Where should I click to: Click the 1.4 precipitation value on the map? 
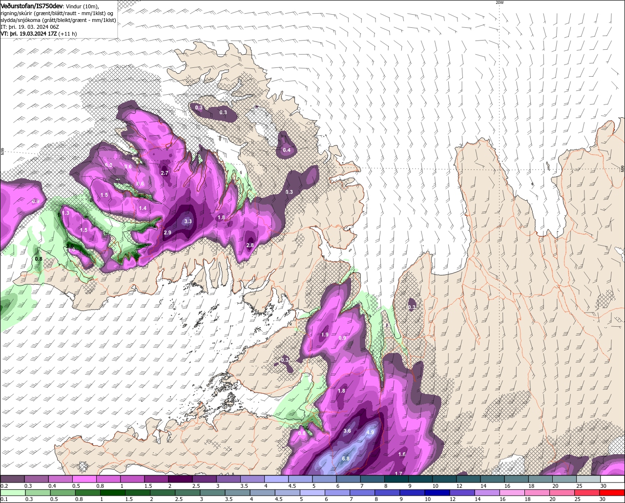point(143,208)
